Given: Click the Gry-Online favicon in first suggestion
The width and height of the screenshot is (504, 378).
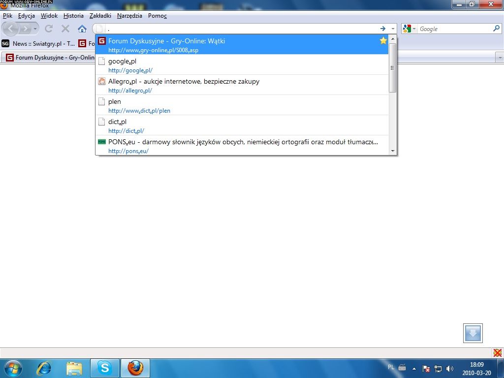Looking at the screenshot, I should [x=102, y=41].
